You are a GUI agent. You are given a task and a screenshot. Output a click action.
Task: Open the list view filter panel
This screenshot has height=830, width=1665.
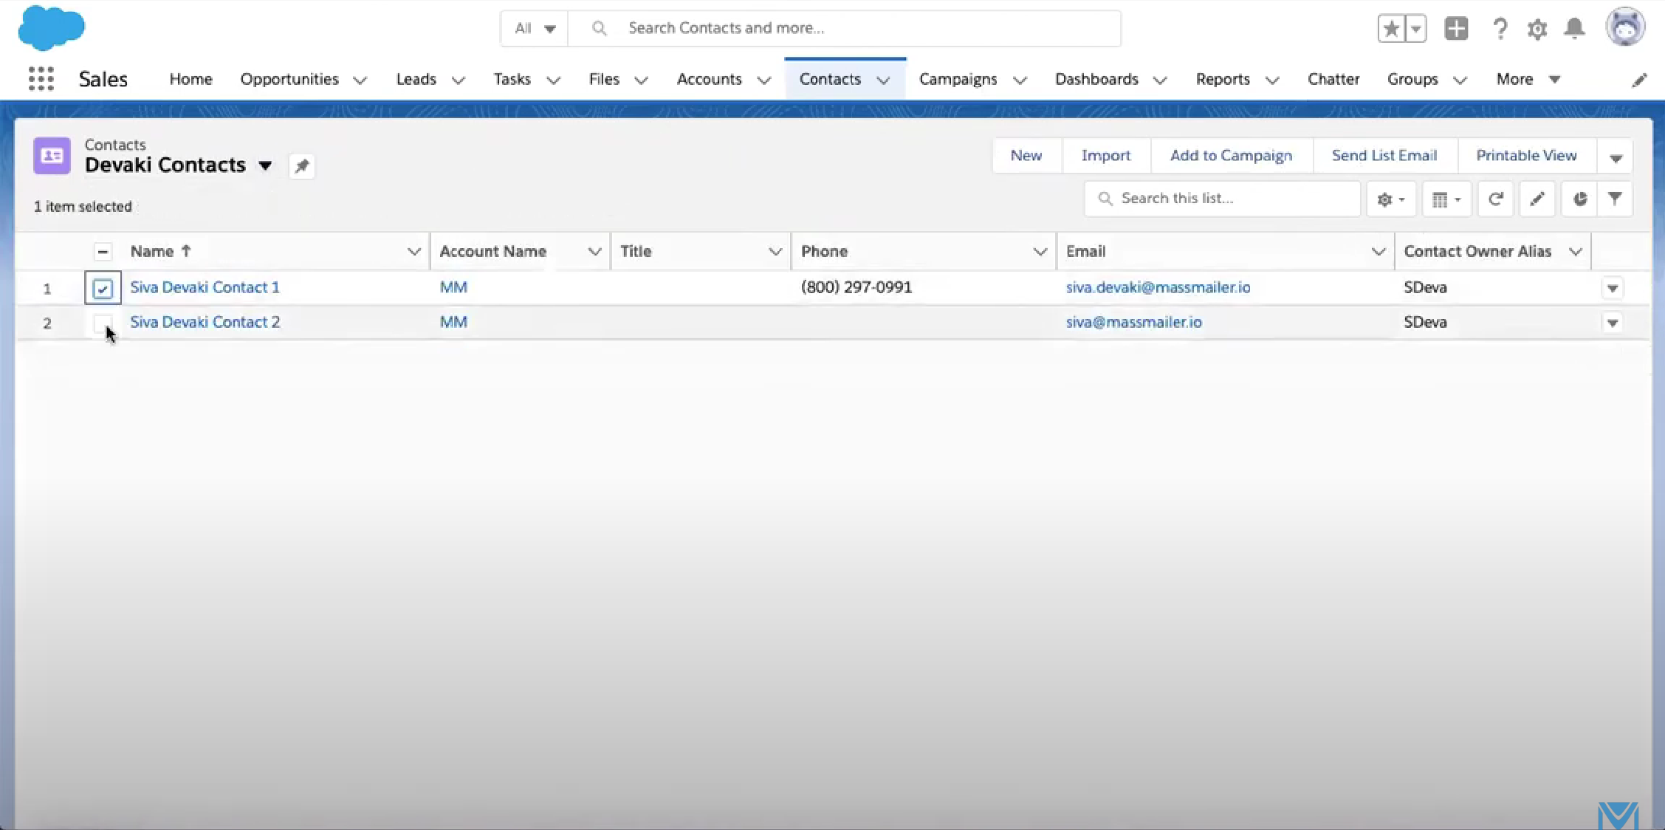coord(1615,199)
